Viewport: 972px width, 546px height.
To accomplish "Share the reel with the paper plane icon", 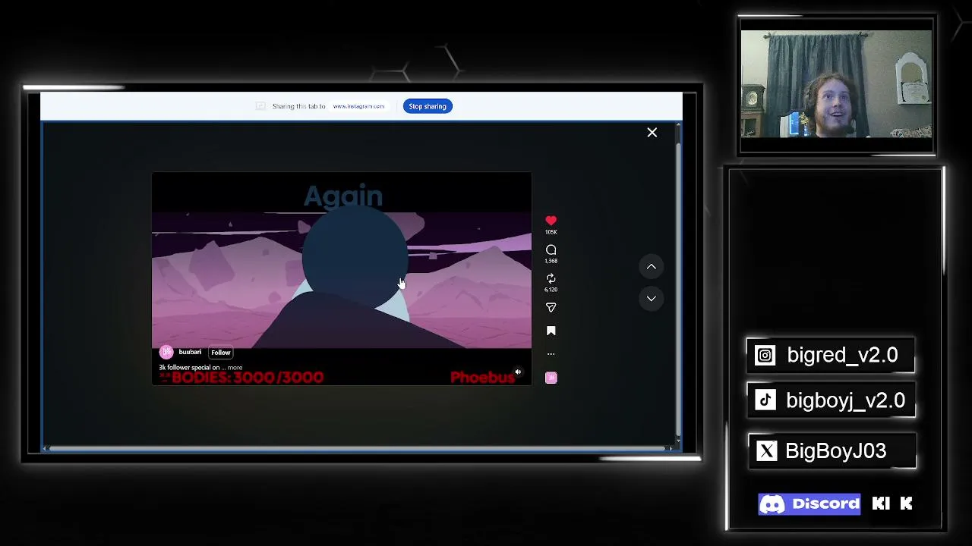I will tap(551, 307).
